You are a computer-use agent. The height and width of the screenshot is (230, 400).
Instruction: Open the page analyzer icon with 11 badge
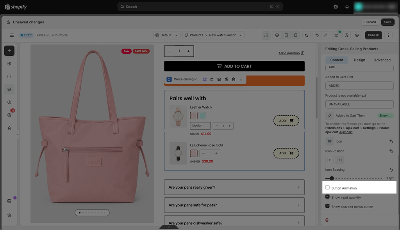click(x=9, y=115)
